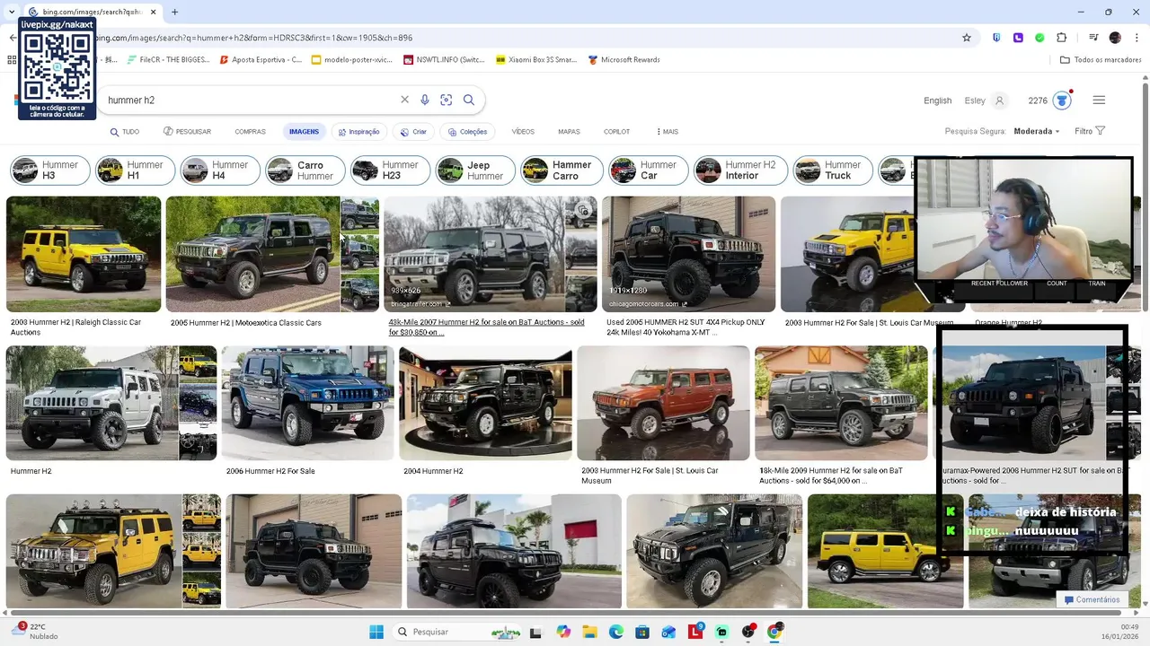Open the Aposta Esportiva bookmark
The image size is (1150, 646).
[x=261, y=60]
